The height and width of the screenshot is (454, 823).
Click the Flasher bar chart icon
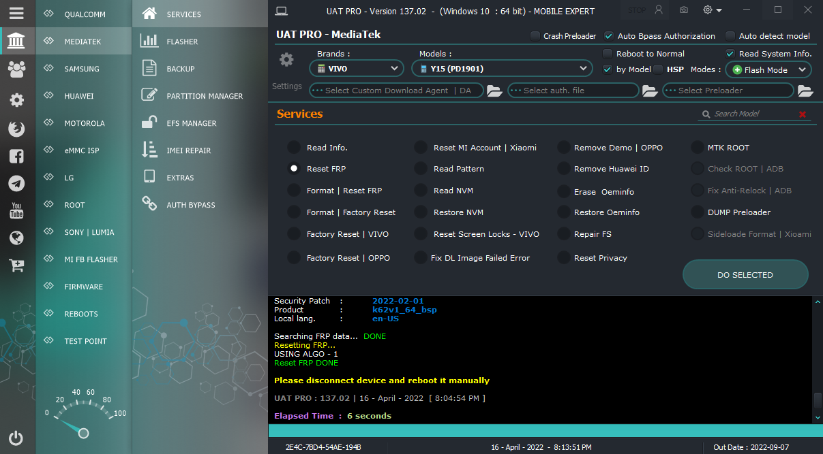(149, 41)
